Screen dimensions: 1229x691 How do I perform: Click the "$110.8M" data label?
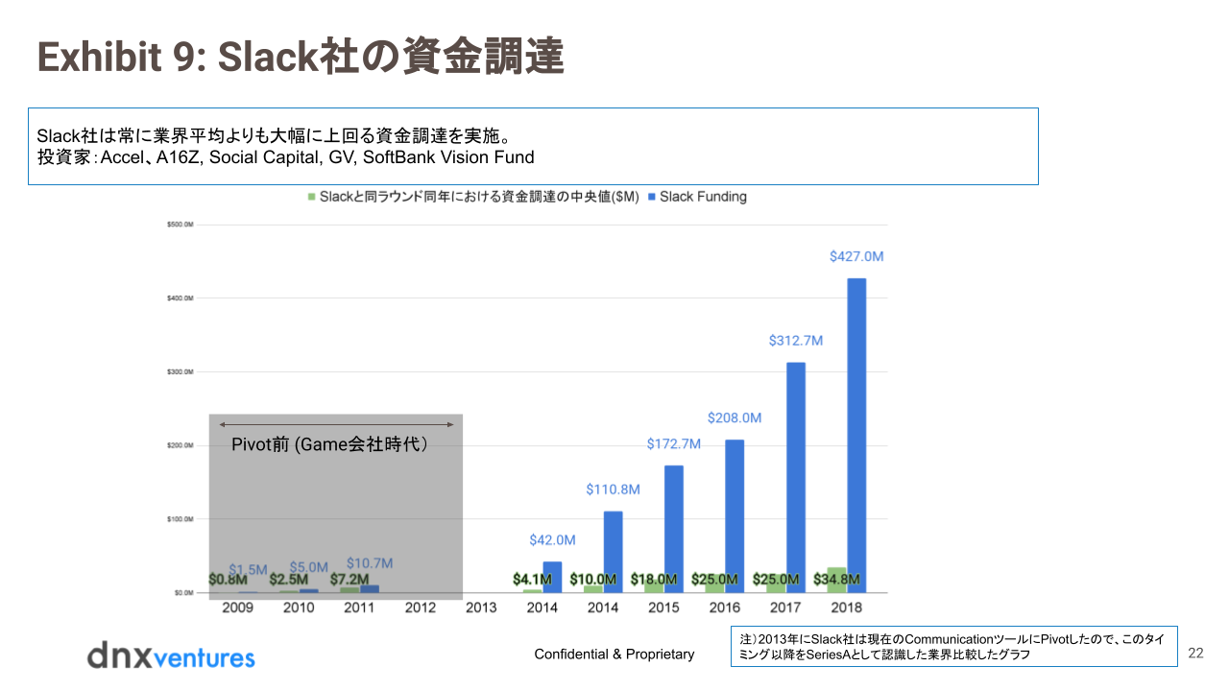[x=613, y=489]
